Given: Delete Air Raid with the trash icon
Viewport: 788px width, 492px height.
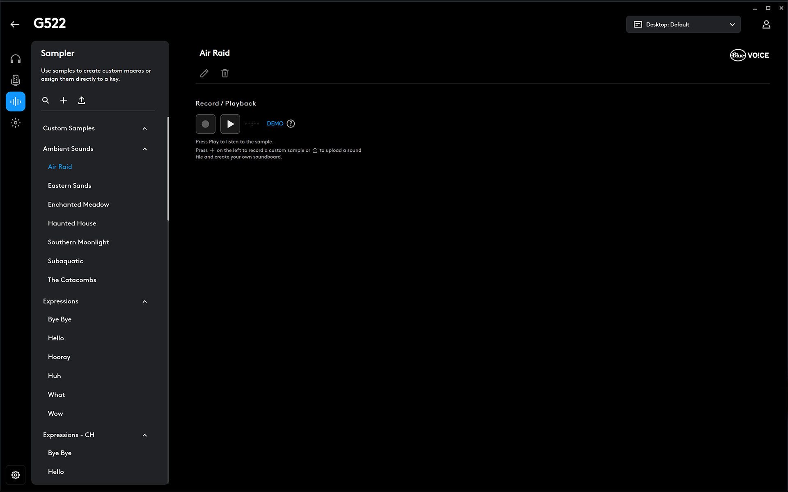Looking at the screenshot, I should 225,73.
